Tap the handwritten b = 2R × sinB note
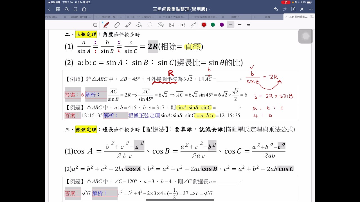This screenshot has height=202, width=360. pos(274,96)
